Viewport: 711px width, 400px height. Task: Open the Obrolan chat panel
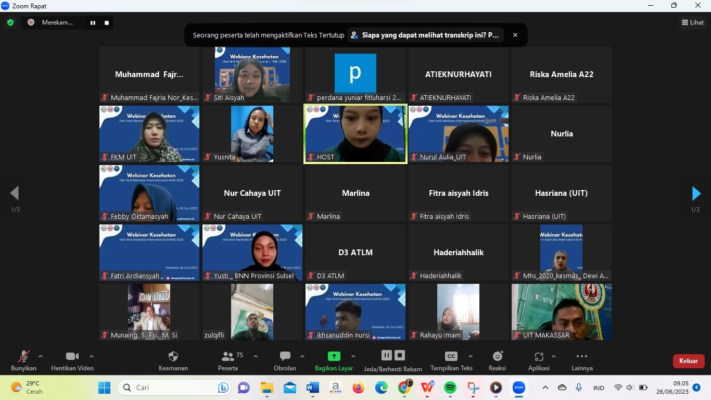[285, 357]
